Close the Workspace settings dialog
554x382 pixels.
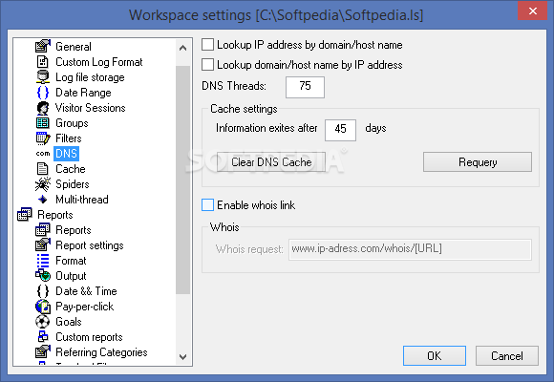(x=532, y=11)
